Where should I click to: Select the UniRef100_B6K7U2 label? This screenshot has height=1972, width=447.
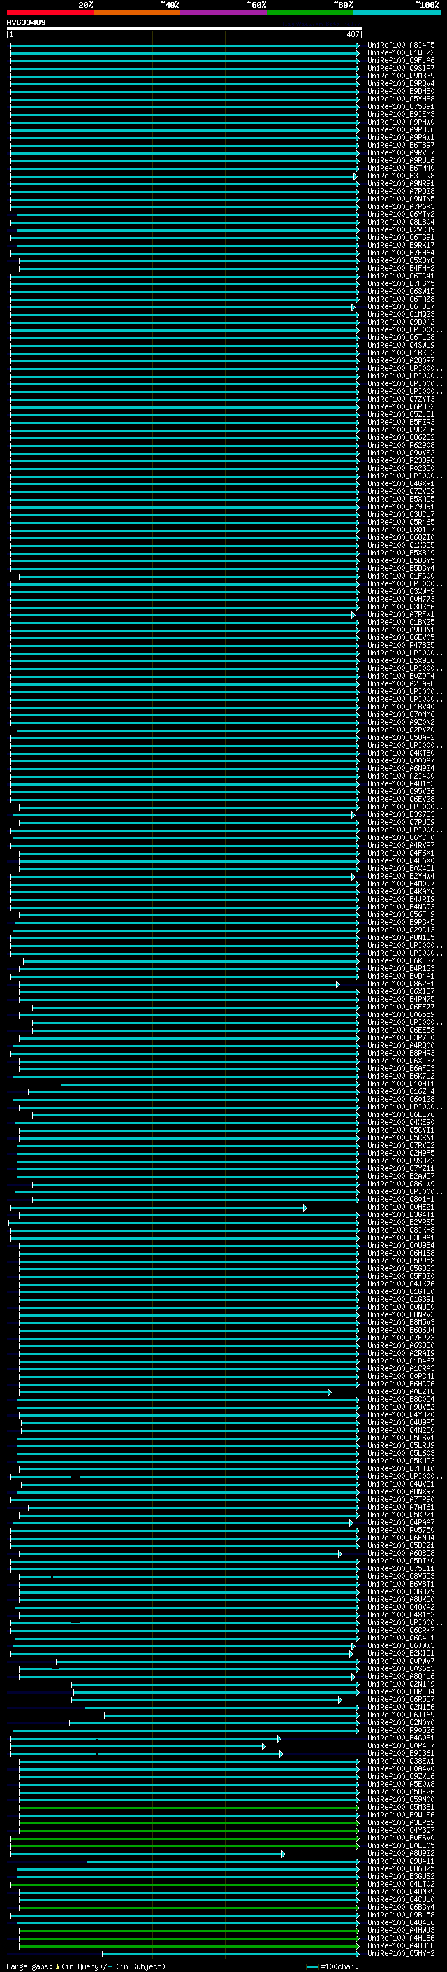(401, 1076)
